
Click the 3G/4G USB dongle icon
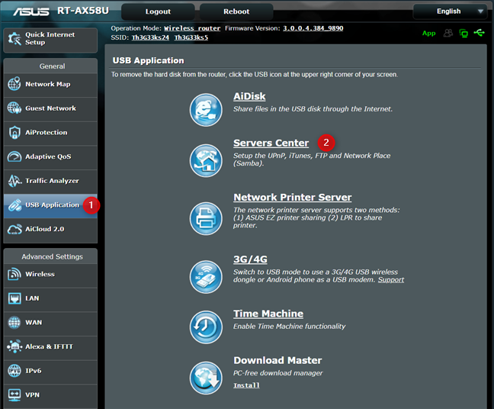206,277
